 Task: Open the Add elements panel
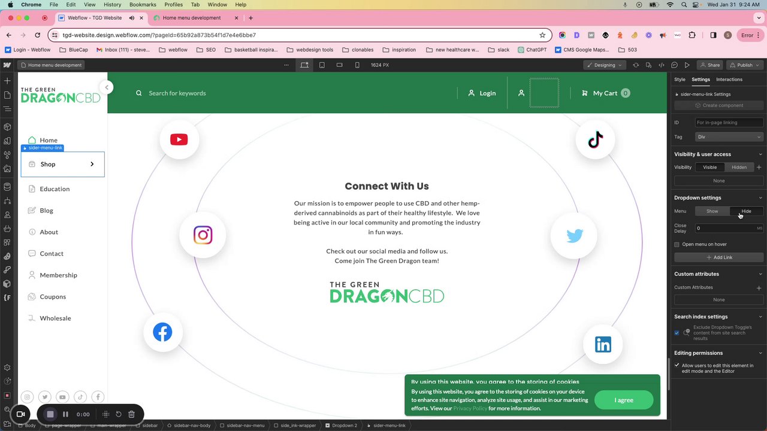(7, 81)
